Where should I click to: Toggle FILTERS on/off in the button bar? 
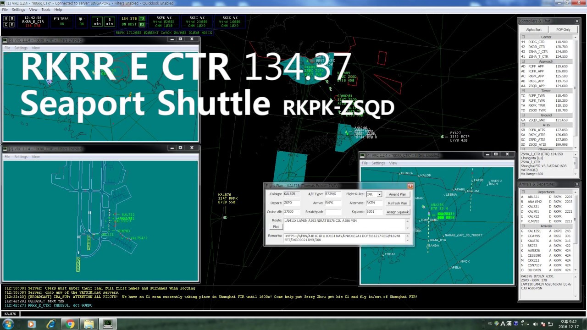pyautogui.click(x=62, y=21)
